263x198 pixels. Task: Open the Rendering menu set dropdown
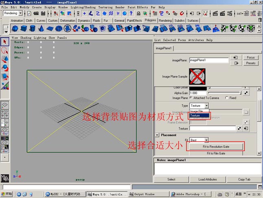point(21,13)
